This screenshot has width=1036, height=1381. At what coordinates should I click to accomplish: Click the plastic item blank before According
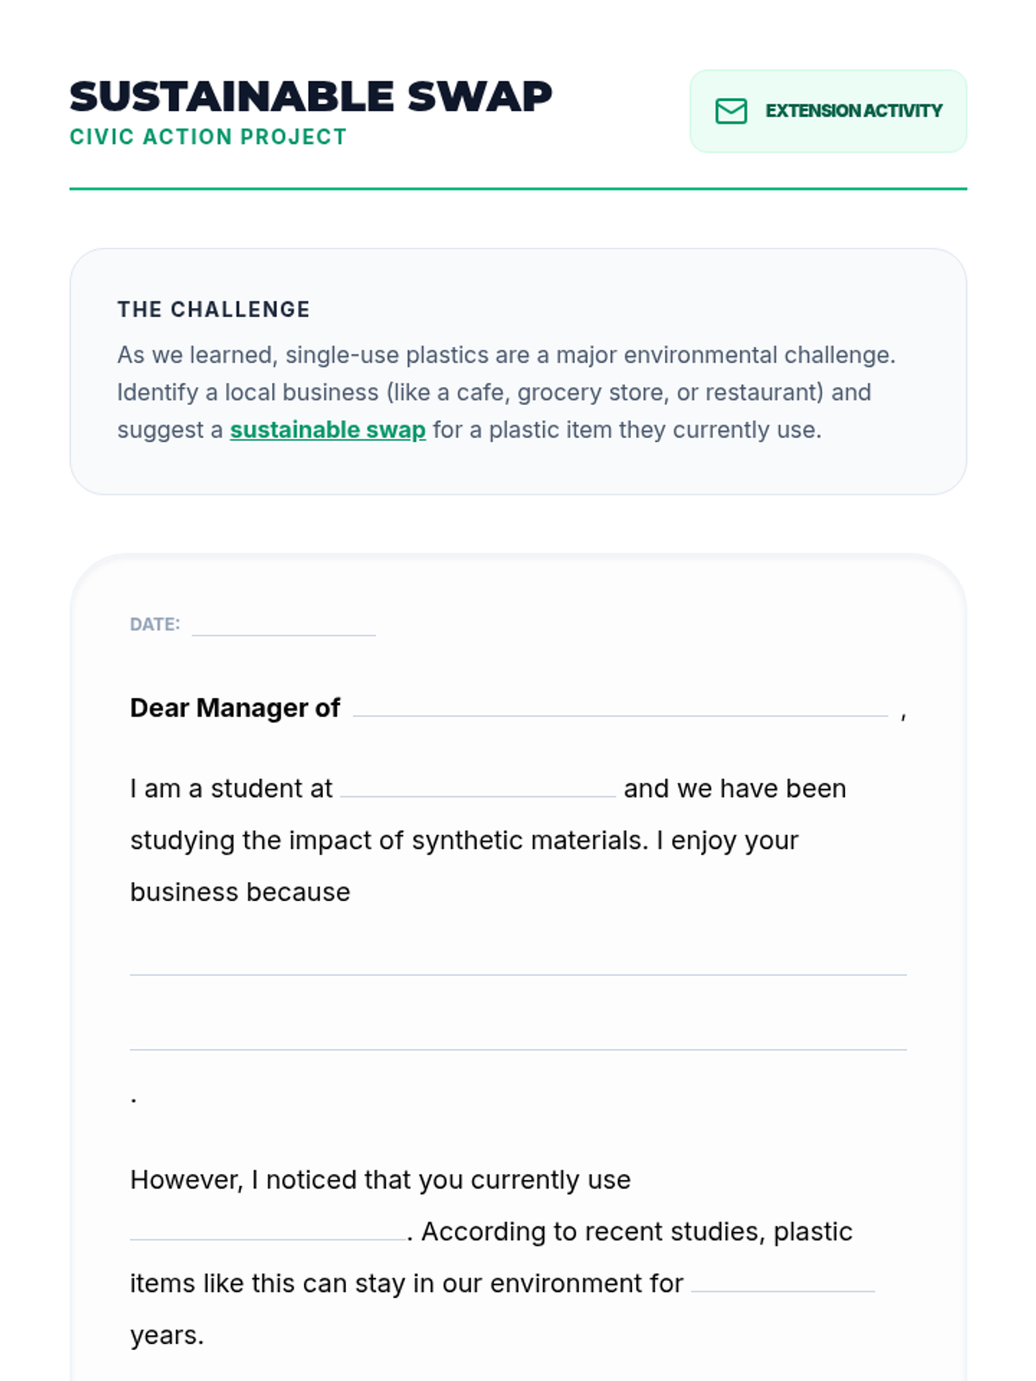pyautogui.click(x=268, y=1230)
